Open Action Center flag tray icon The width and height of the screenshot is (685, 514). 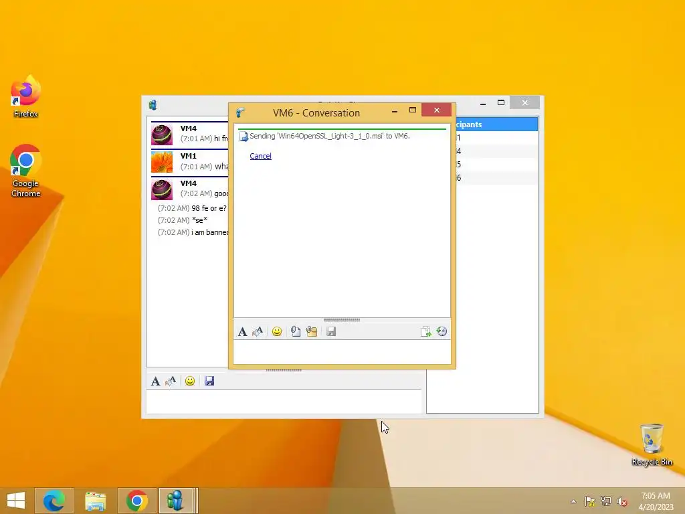[590, 501]
